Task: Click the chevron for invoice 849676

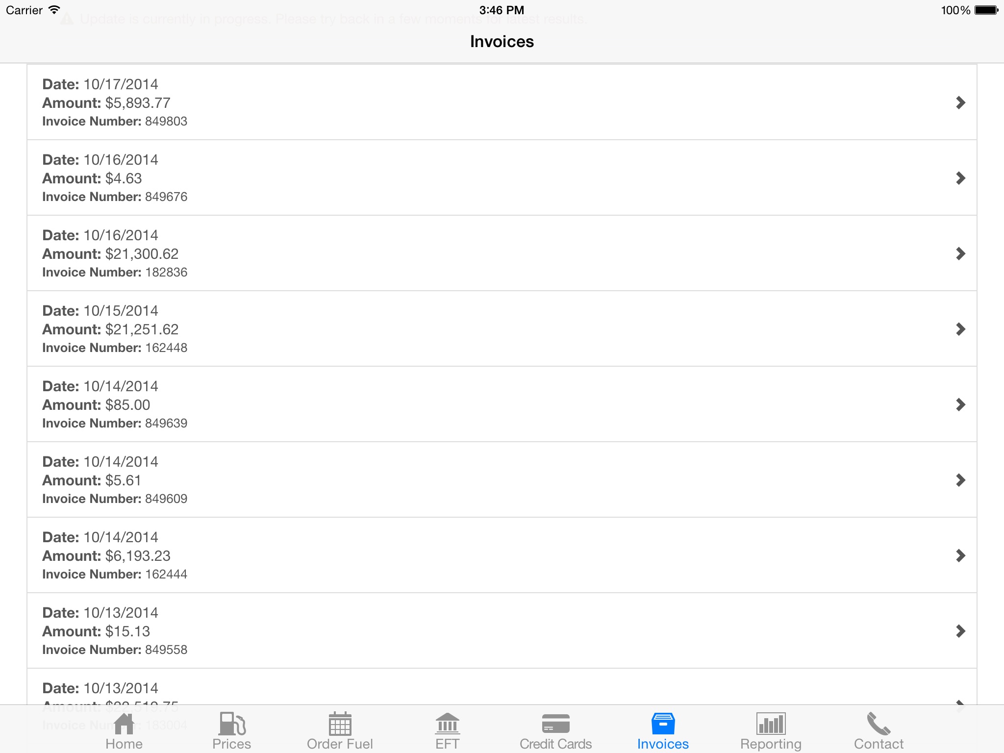Action: pos(960,178)
